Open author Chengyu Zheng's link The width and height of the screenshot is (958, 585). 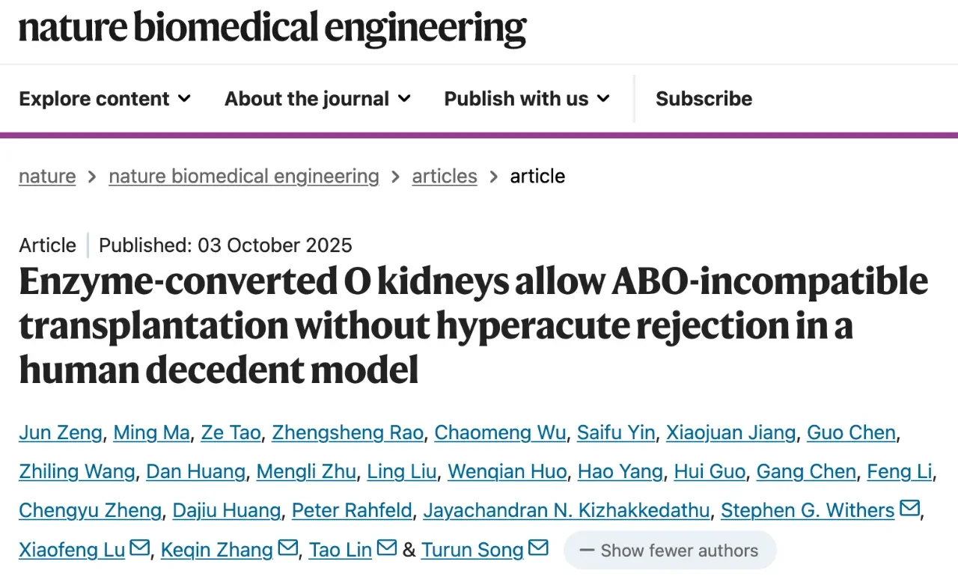click(90, 511)
